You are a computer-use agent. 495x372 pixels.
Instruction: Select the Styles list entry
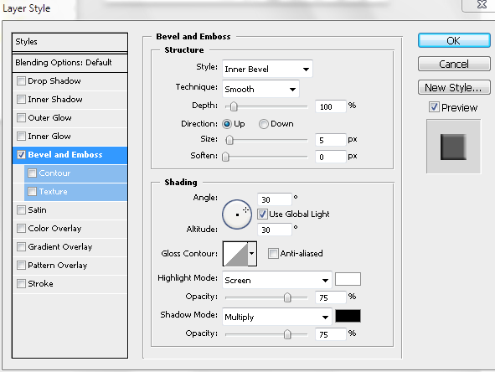(x=70, y=42)
